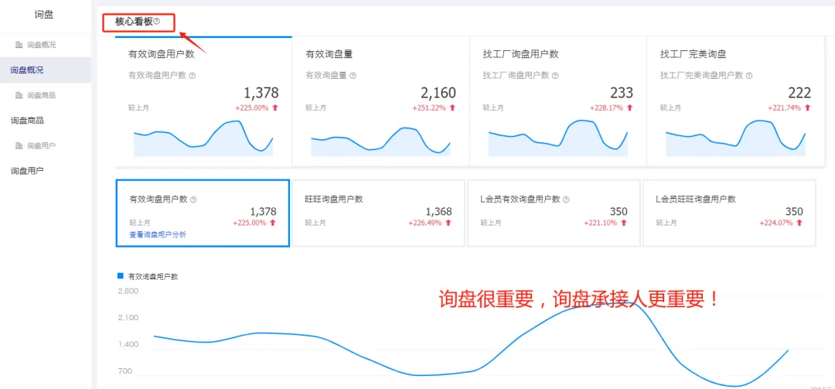Open 查看询盘用户分析 link
The width and height of the screenshot is (835, 389).
158,234
